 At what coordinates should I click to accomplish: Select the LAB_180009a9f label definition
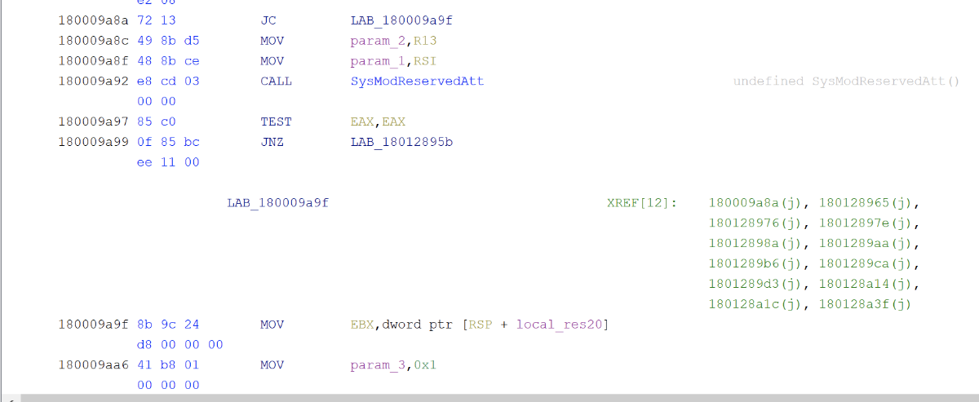click(x=277, y=202)
